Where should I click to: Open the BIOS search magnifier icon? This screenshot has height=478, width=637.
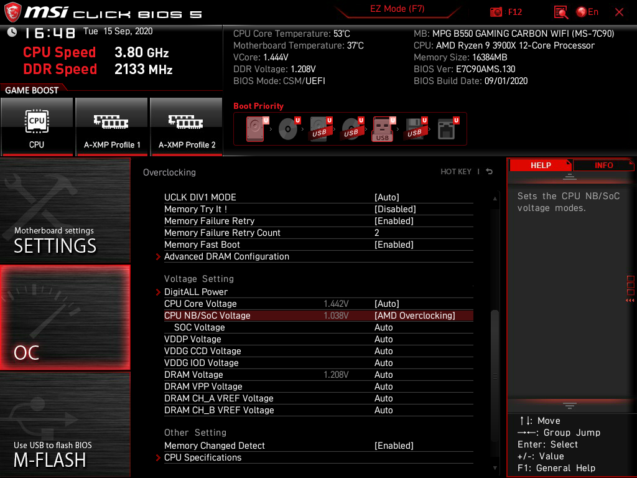coord(560,12)
